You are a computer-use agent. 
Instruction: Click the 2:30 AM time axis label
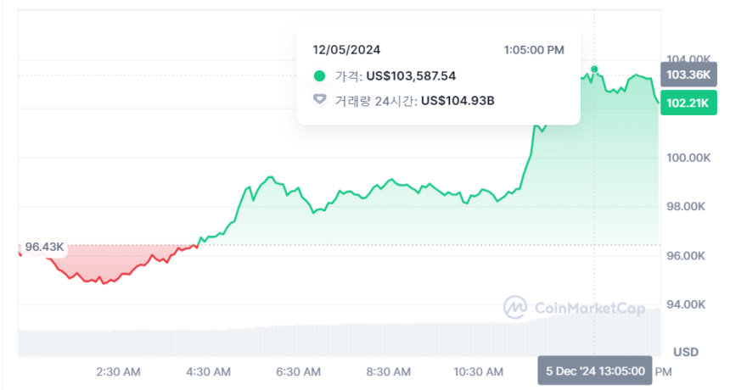click(118, 371)
